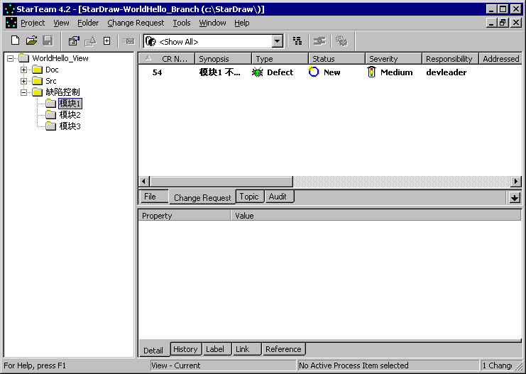Click the plus-box toolbar icon
Image resolution: width=526 pixels, height=374 pixels.
click(x=106, y=41)
